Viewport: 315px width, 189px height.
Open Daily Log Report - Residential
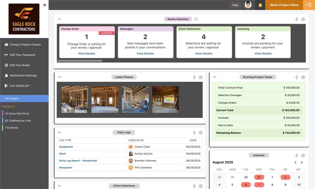[x=78, y=160]
